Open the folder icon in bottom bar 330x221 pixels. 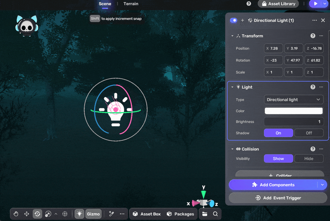click(205, 214)
